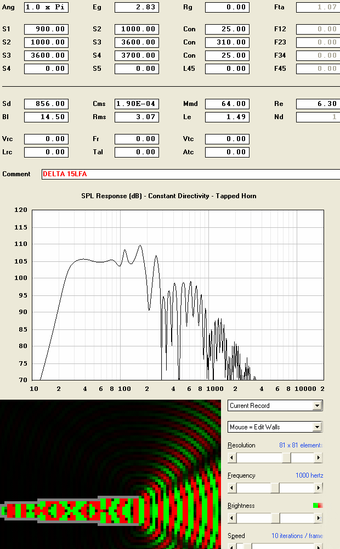Click the Frequency slider thumb

click(x=275, y=488)
